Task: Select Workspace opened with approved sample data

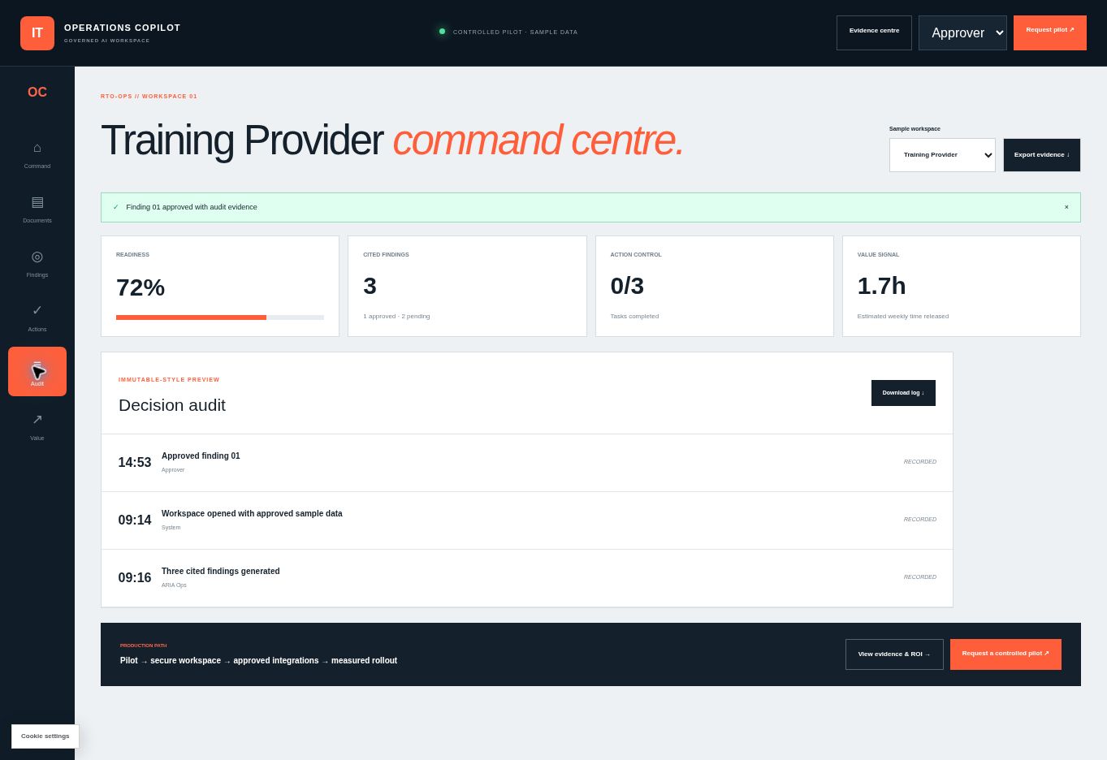Action: click(527, 520)
